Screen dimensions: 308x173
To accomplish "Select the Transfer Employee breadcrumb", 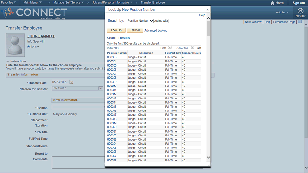I will pyautogui.click(x=153, y=2).
